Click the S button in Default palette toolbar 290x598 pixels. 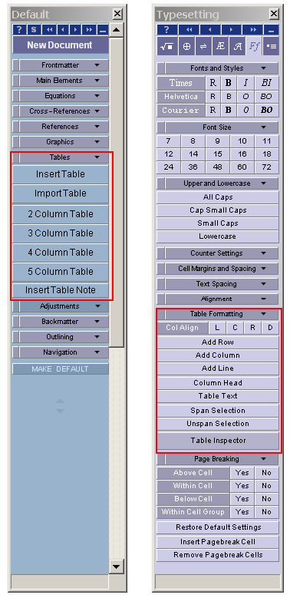click(34, 29)
